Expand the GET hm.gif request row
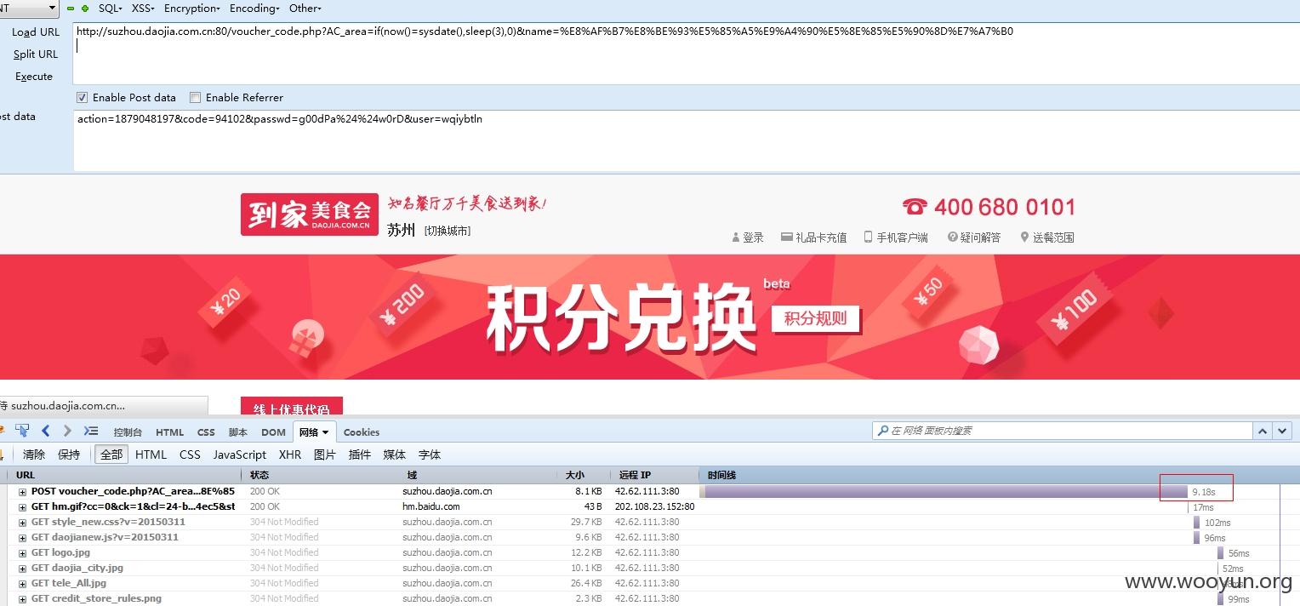The height and width of the screenshot is (606, 1300). coord(23,507)
